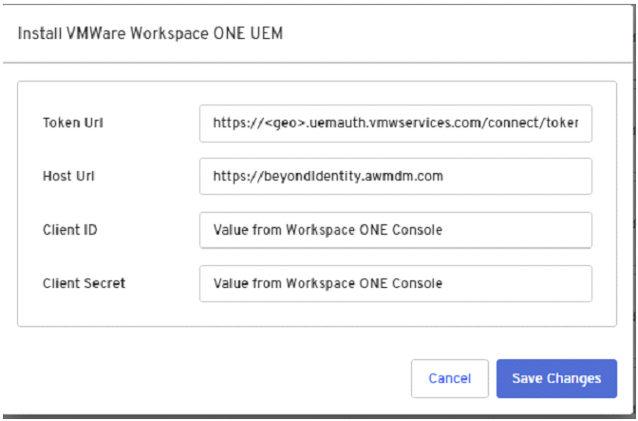Screen dimensions: 638x421
Task: Click blank header area right of dialog title
Action: 456,33
